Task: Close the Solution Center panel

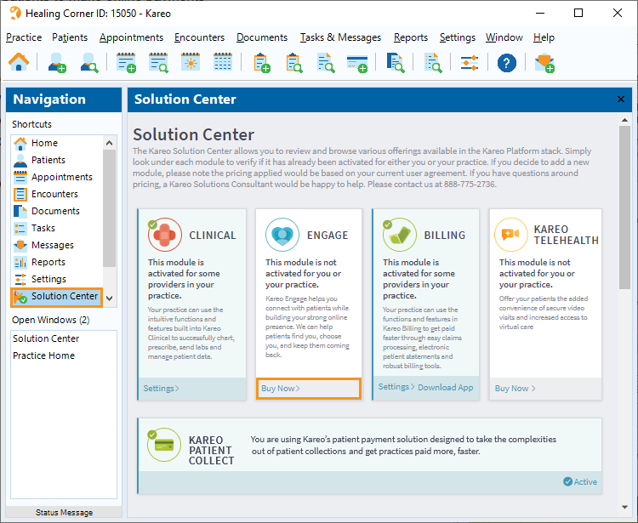Action: 621,99
